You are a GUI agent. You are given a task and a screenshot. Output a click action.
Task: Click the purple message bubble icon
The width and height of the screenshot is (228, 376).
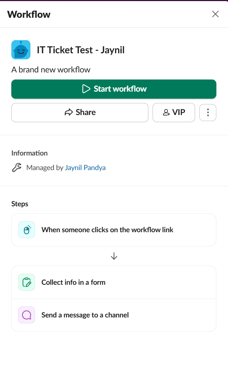coord(27,315)
